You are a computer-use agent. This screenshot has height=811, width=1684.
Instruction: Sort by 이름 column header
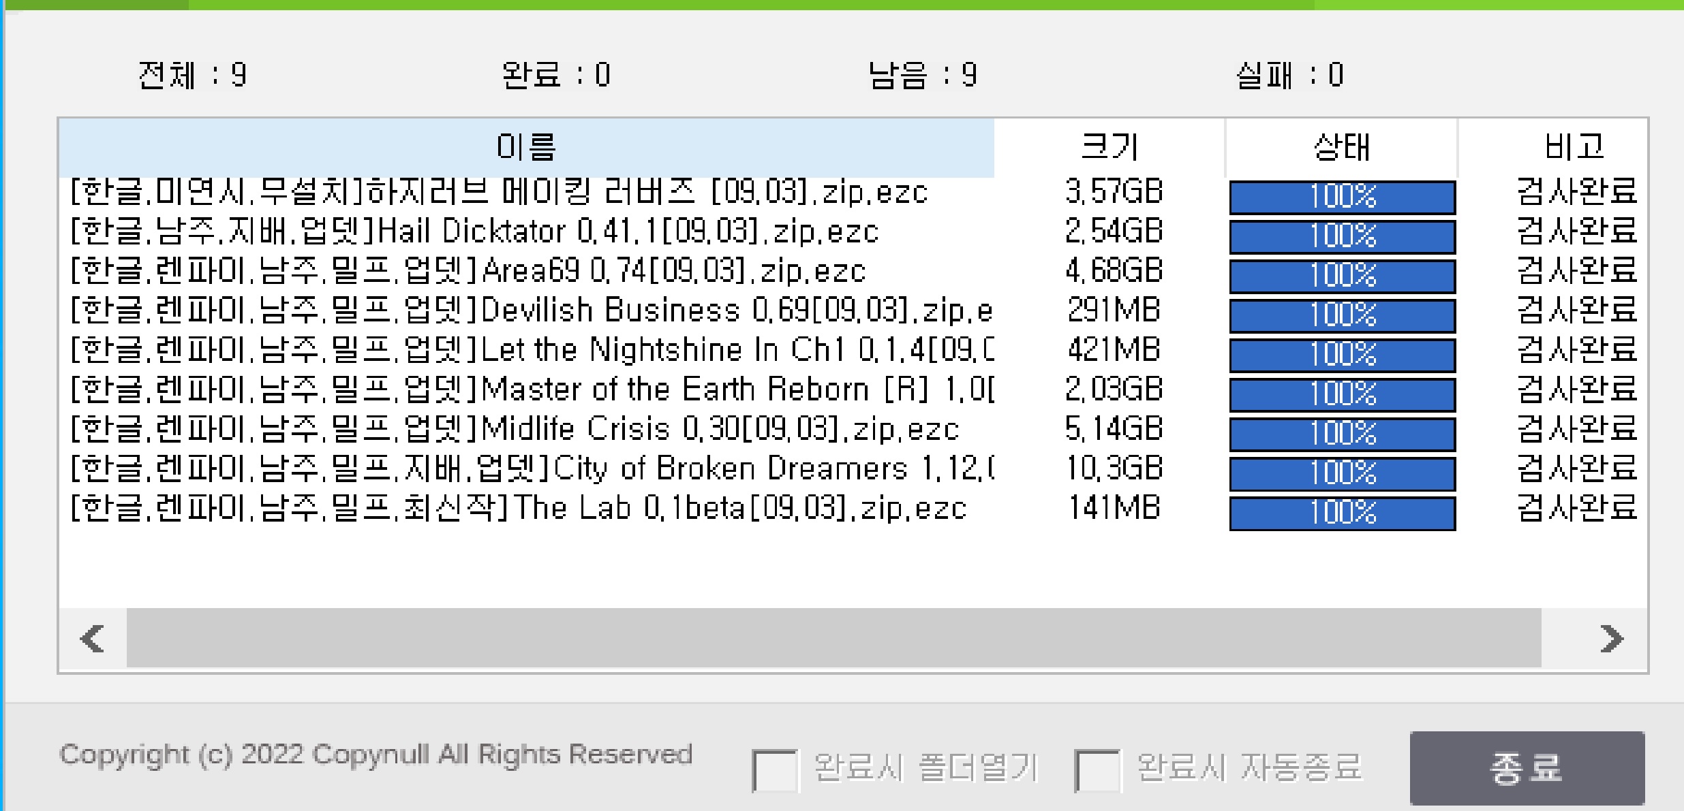click(525, 147)
